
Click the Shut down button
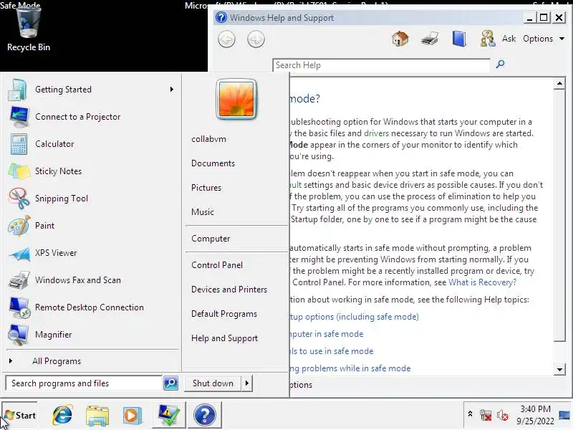(213, 383)
